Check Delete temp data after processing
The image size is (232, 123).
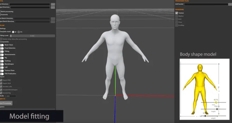point(1,39)
